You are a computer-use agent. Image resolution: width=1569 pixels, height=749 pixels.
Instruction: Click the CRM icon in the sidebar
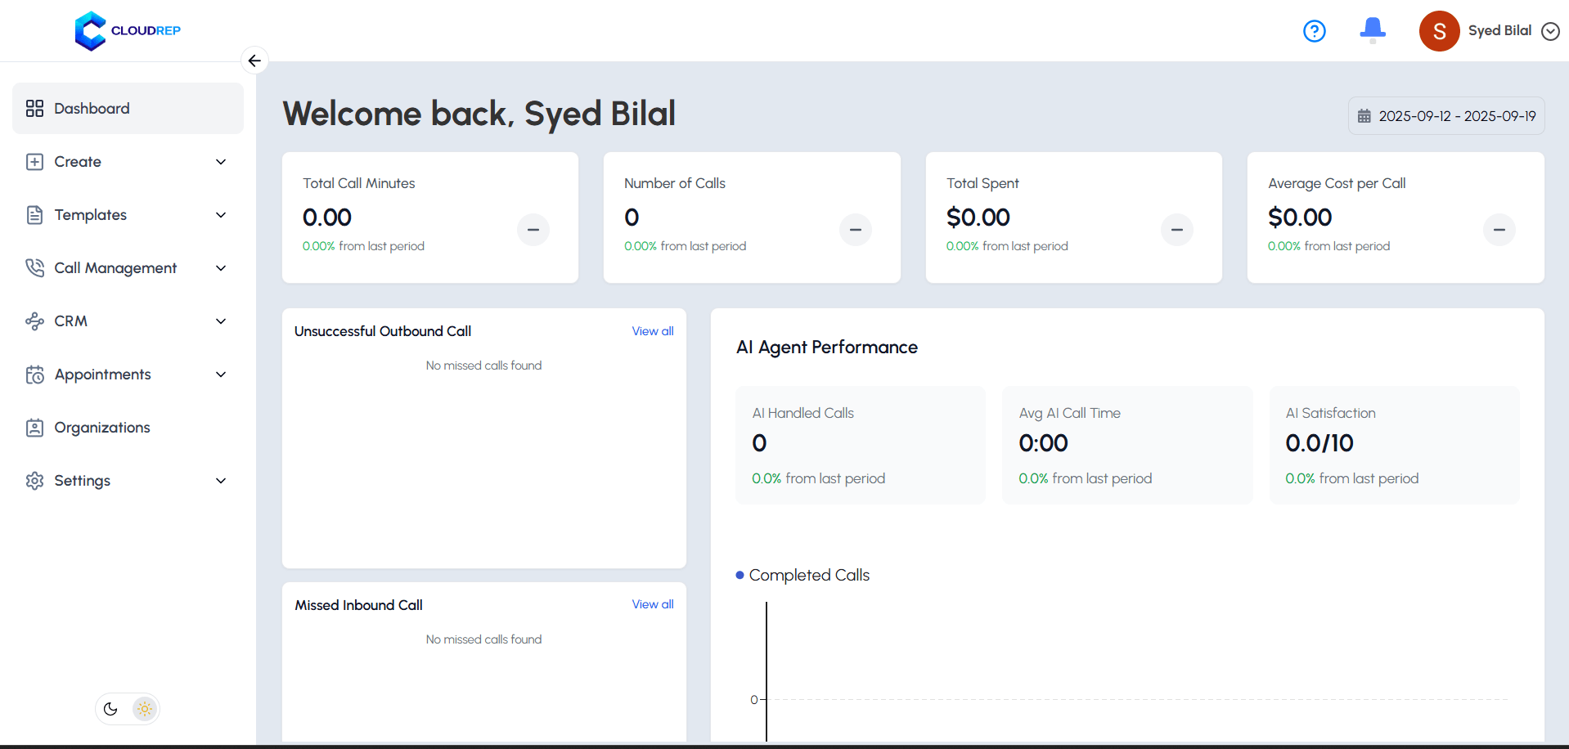(x=35, y=321)
